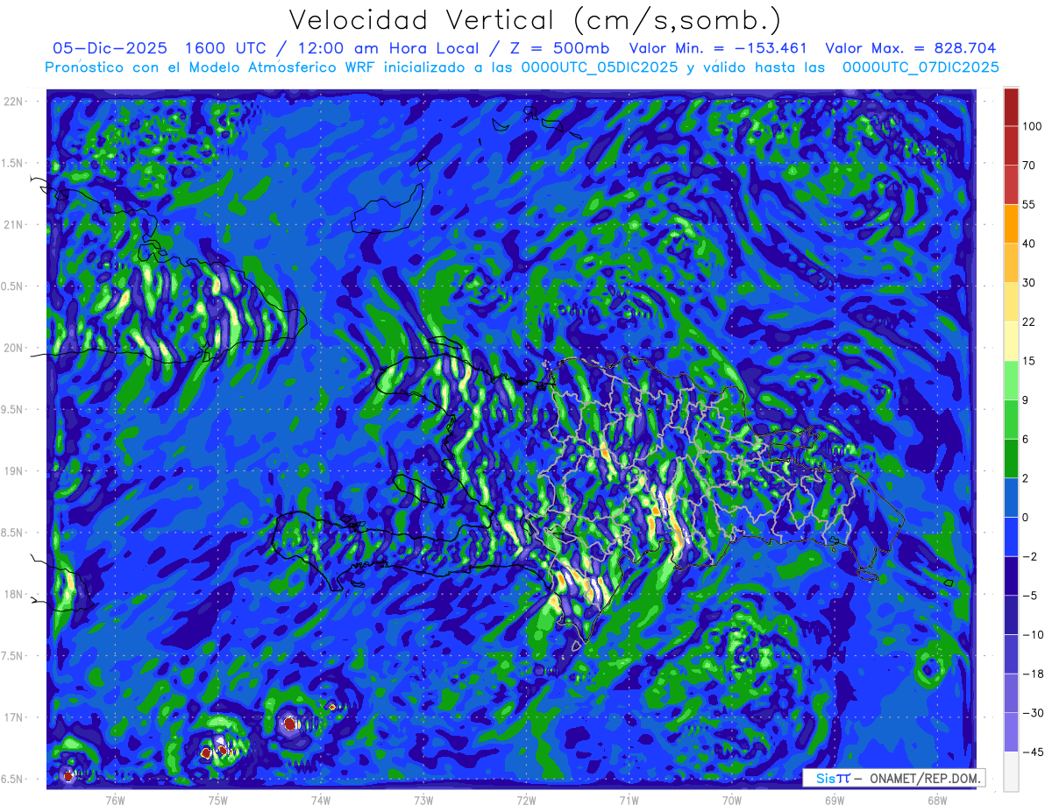Click the "73W" longitude label
Viewport: 1052px width, 812px height.
coord(423,800)
